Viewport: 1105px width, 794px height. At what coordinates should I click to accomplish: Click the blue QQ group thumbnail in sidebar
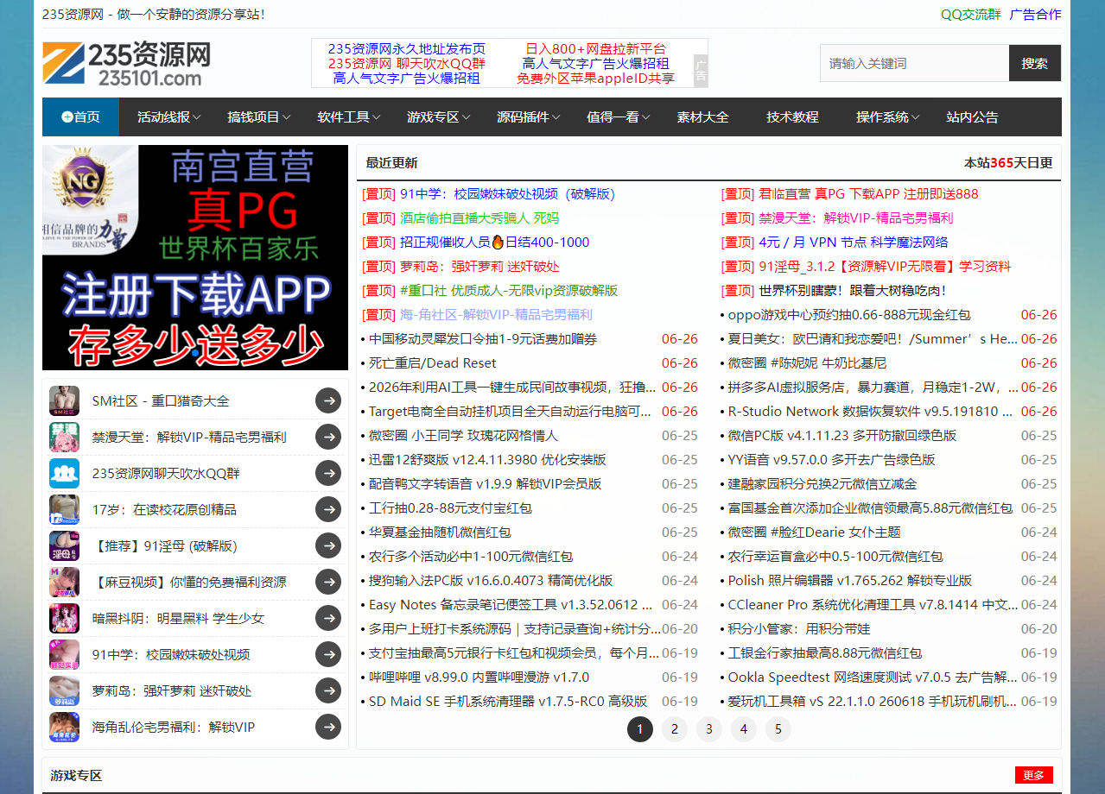[x=64, y=473]
